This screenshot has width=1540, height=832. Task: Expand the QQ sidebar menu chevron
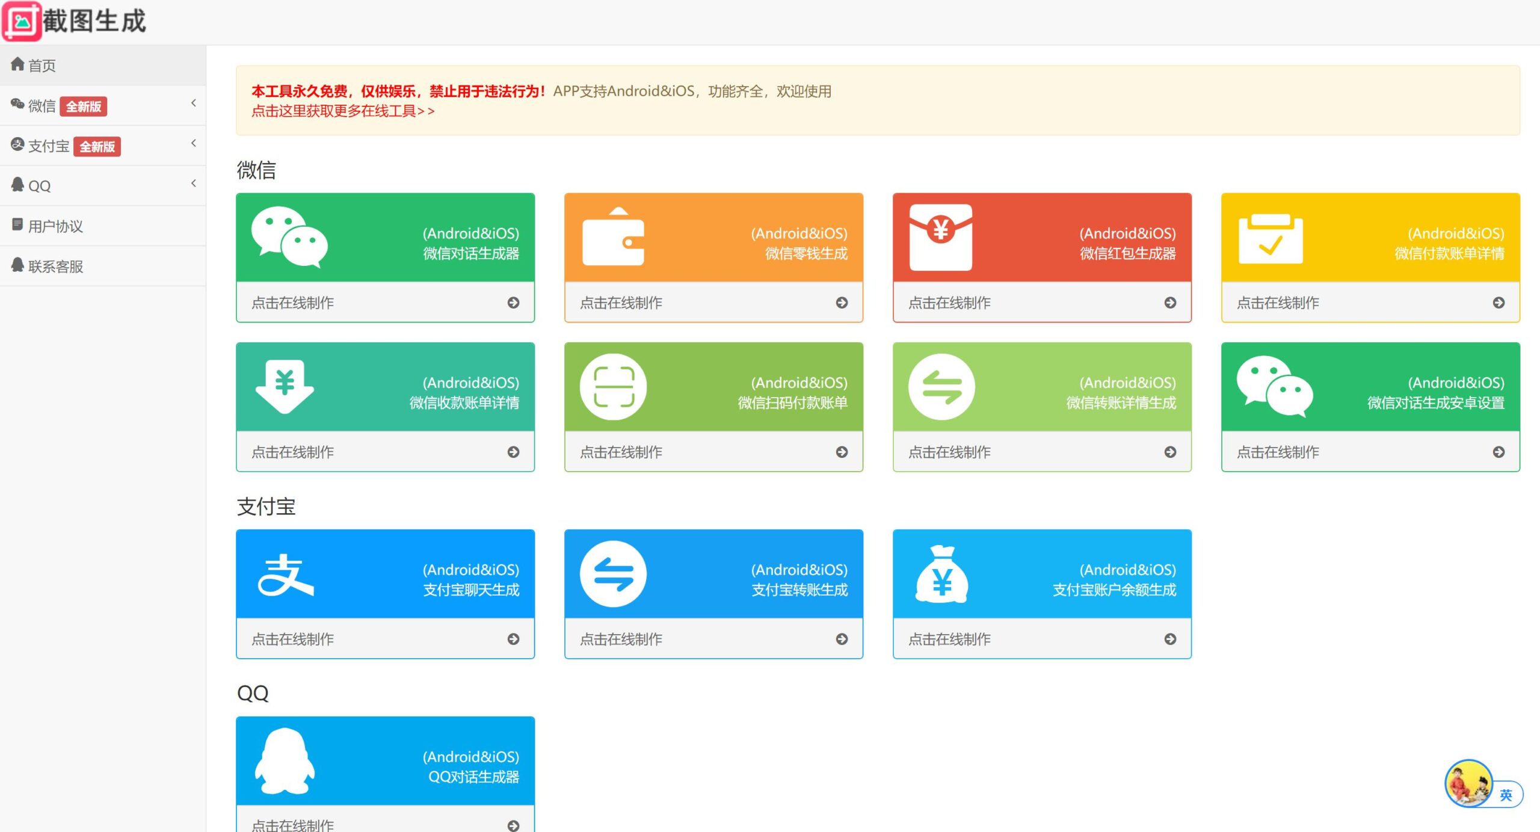point(194,183)
